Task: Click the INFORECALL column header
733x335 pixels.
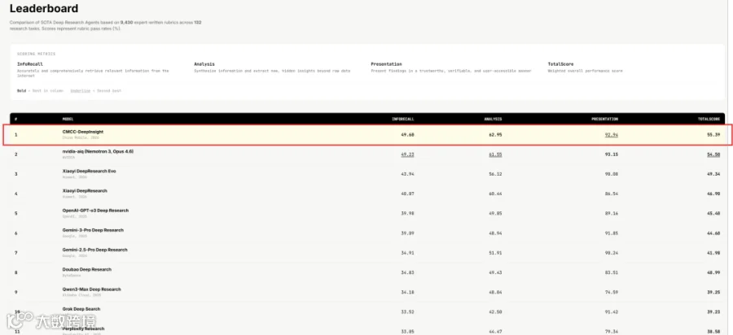Action: (403, 119)
